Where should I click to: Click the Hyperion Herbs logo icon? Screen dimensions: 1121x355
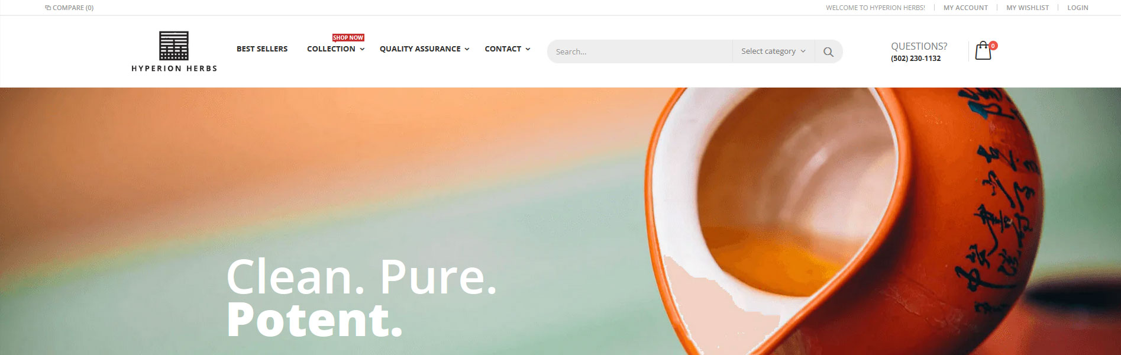(174, 46)
